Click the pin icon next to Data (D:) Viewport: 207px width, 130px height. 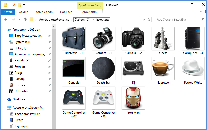49,48
